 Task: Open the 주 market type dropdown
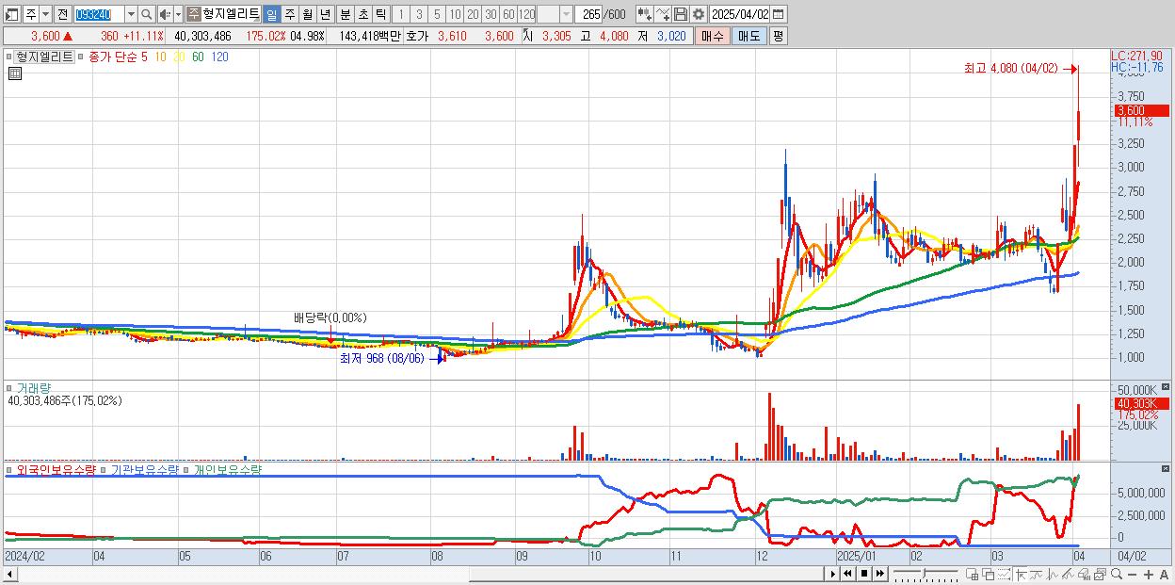(45, 14)
